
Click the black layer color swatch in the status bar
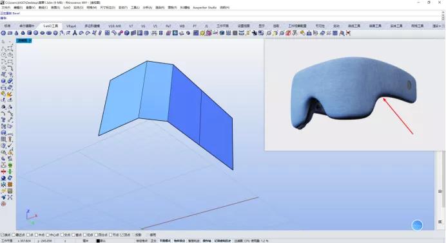click(x=98, y=240)
